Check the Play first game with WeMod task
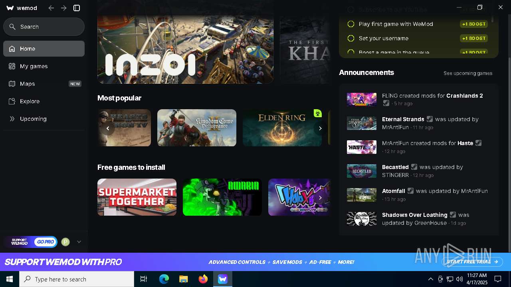This screenshot has width=511, height=287. pos(351,24)
